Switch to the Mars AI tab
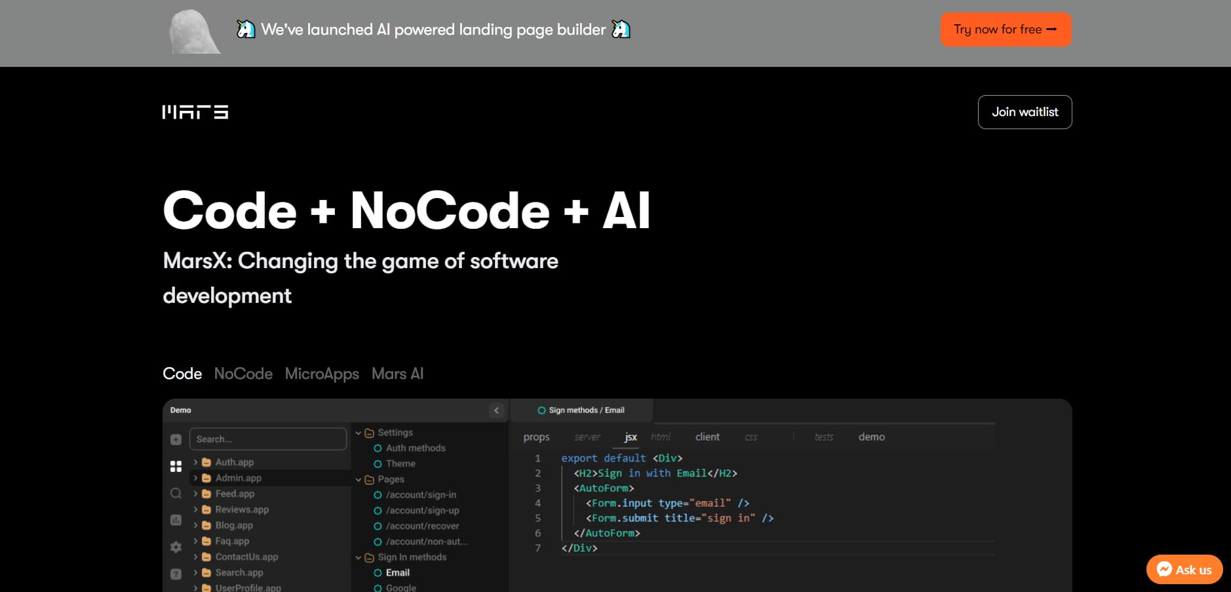This screenshot has height=592, width=1231. 398,374
